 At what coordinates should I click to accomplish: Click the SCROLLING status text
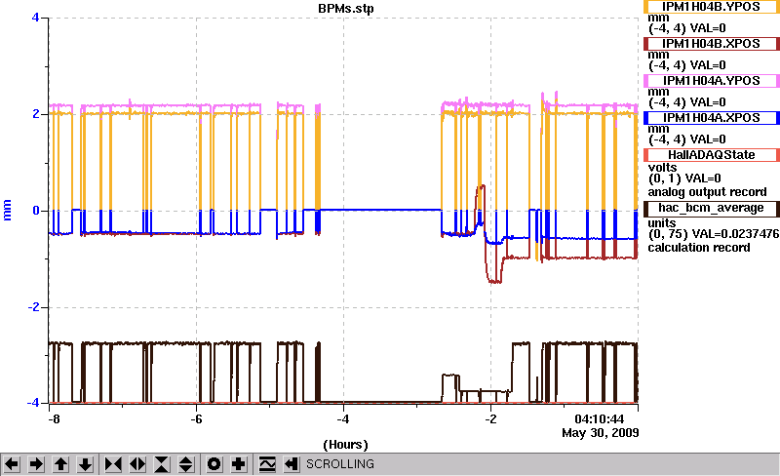click(x=340, y=464)
